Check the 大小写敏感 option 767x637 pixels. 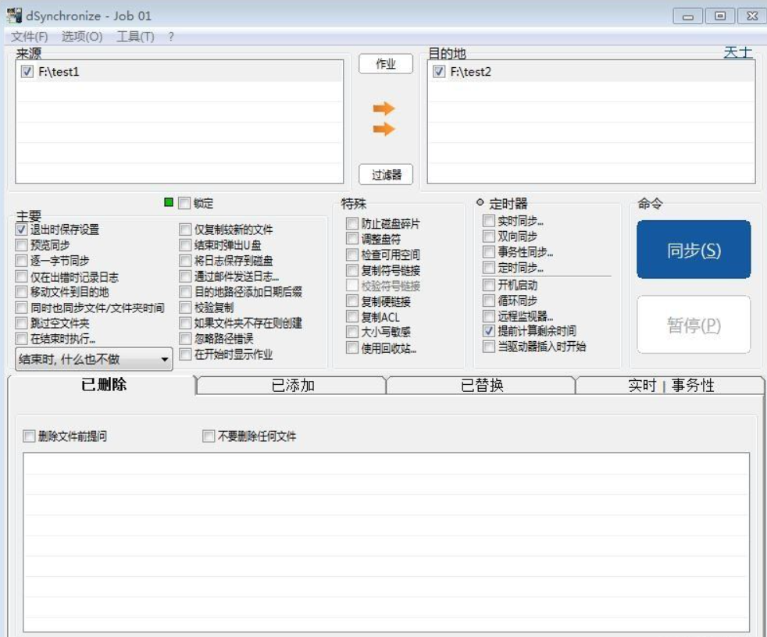pos(351,332)
